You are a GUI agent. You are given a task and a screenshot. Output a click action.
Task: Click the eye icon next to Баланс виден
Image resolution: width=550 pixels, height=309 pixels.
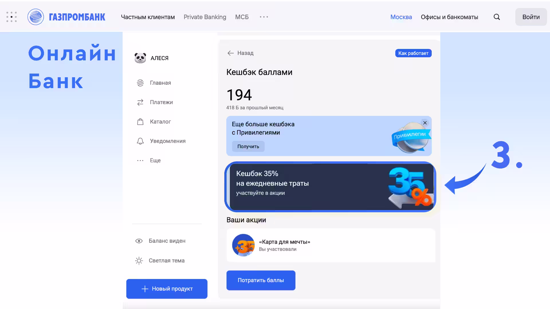[x=139, y=241]
